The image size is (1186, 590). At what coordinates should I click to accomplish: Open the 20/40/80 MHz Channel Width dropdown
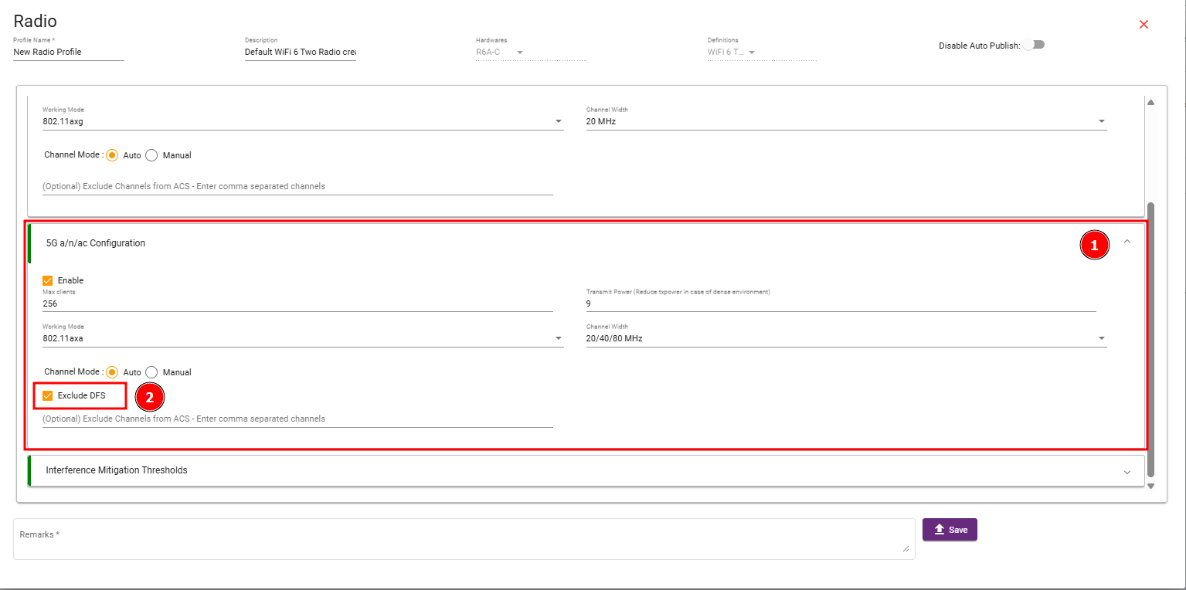[x=1101, y=338]
